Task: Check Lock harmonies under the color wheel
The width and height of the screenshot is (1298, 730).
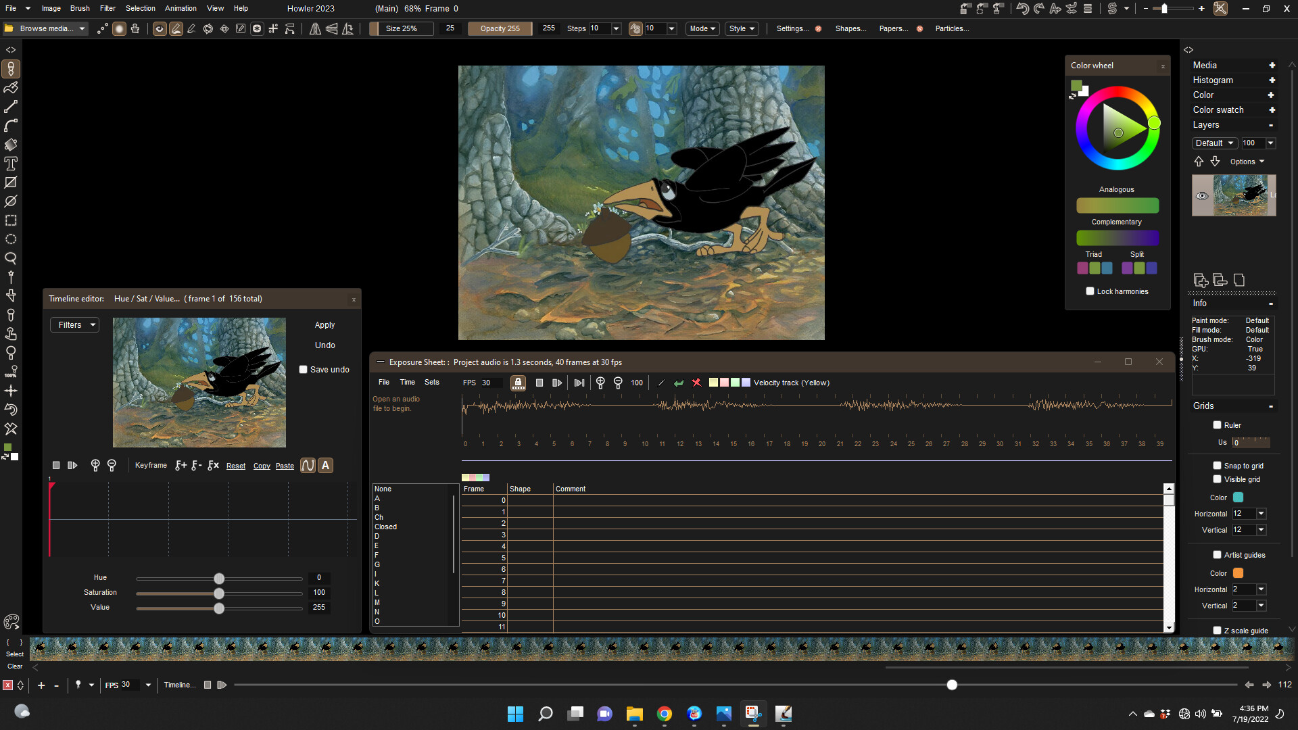Action: (x=1090, y=291)
